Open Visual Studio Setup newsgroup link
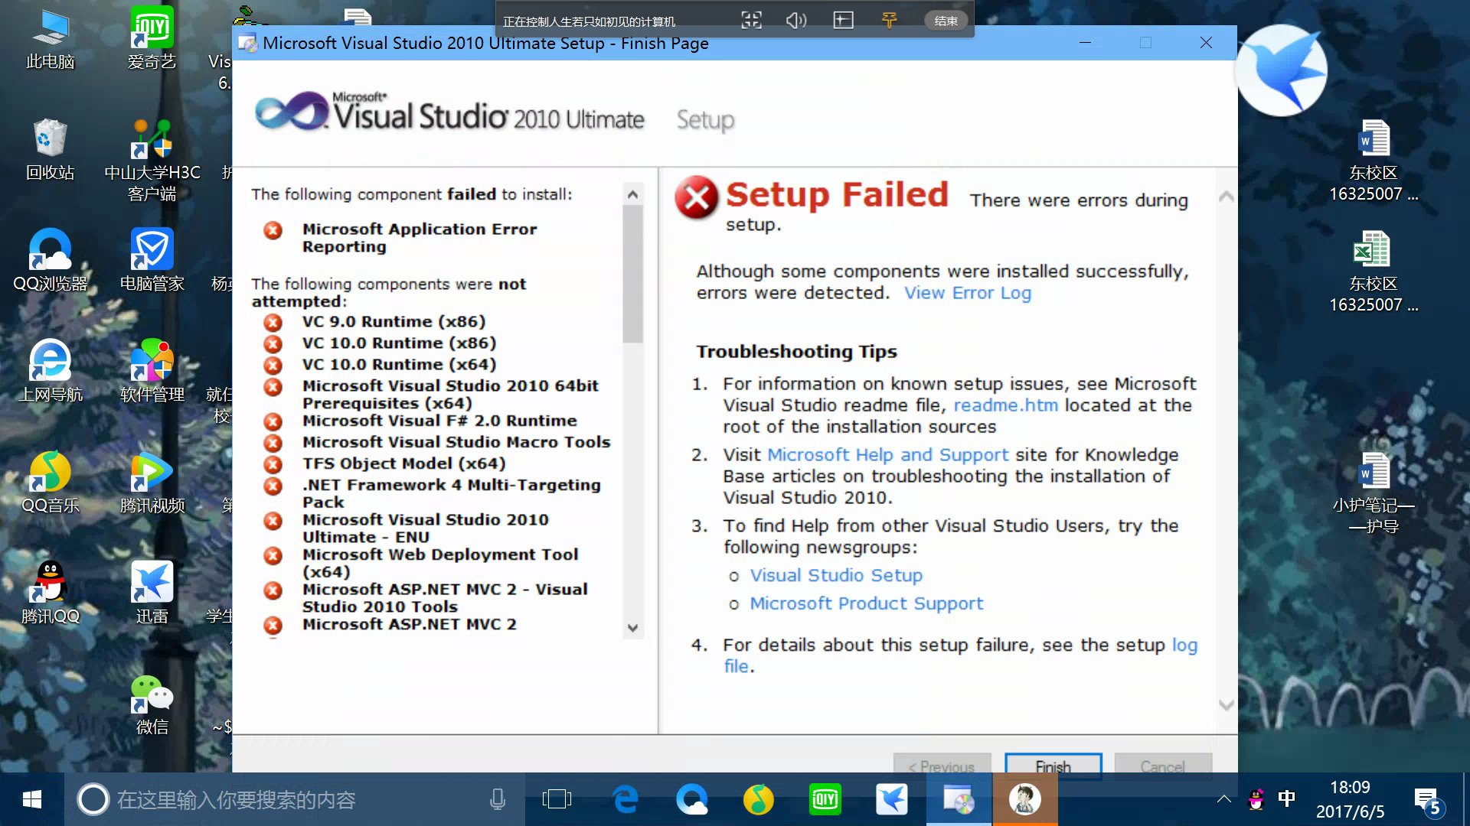Image resolution: width=1470 pixels, height=826 pixels. click(x=835, y=575)
